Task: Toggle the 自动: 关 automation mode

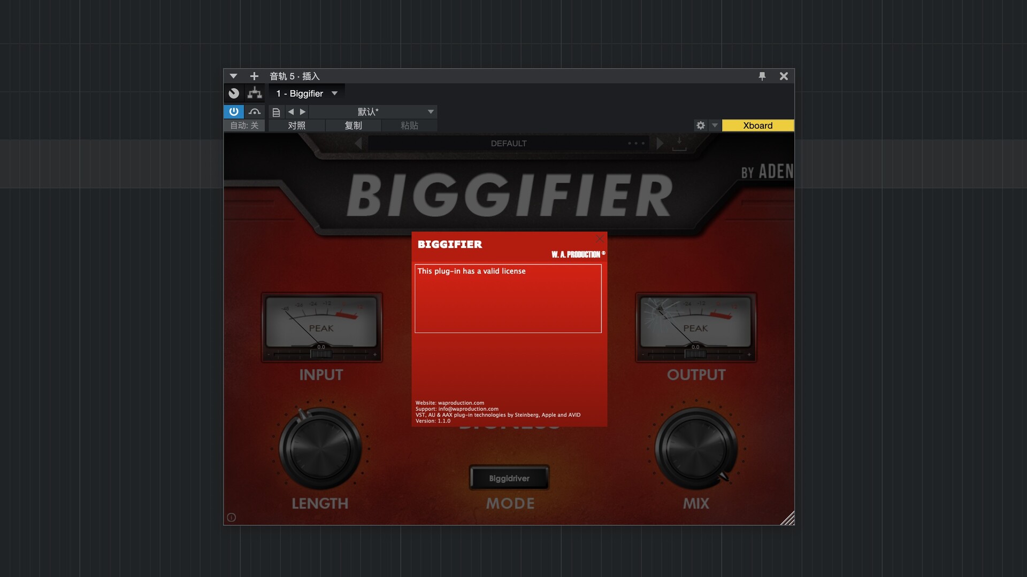Action: 244,126
